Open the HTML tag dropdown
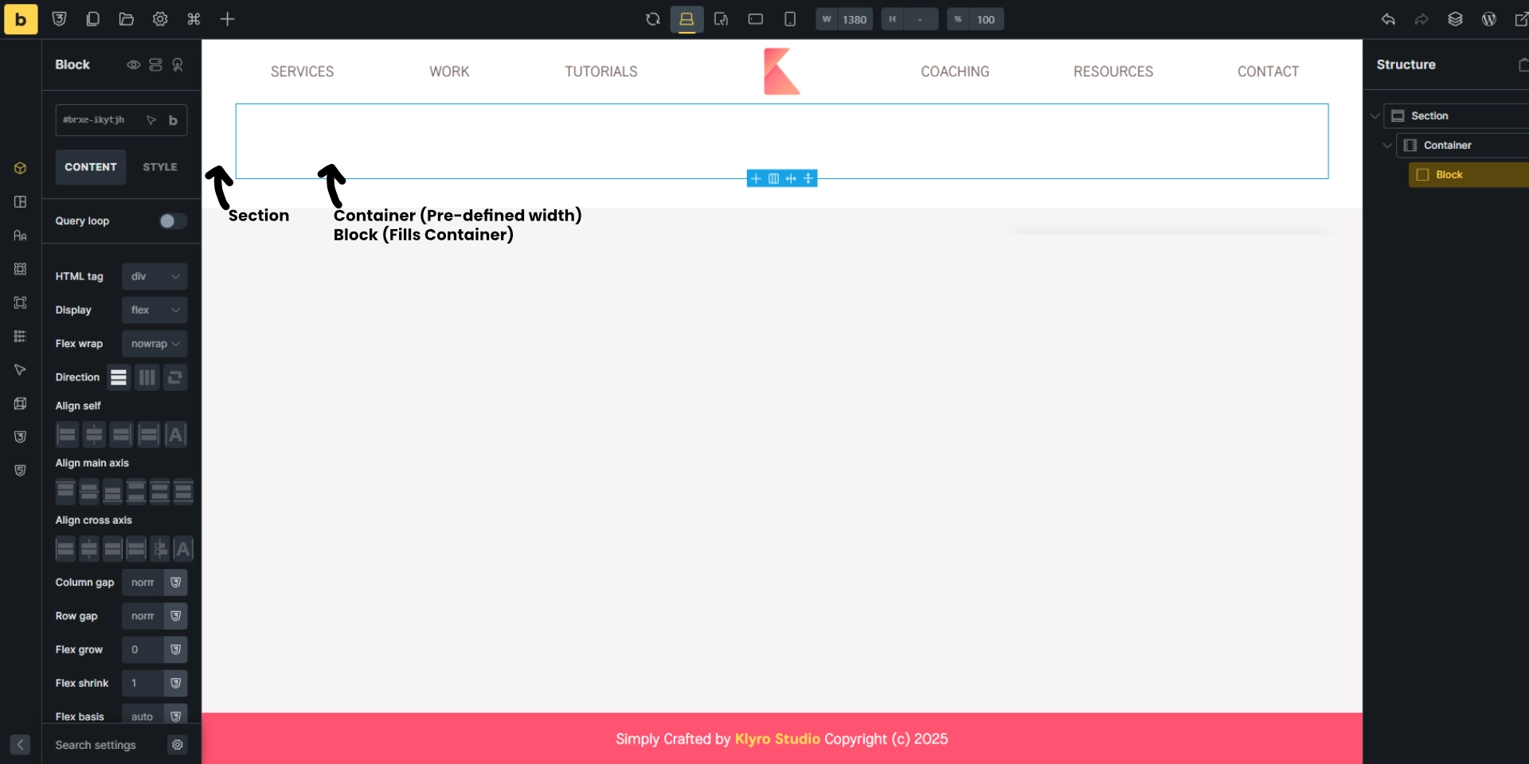The width and height of the screenshot is (1529, 764). point(154,276)
